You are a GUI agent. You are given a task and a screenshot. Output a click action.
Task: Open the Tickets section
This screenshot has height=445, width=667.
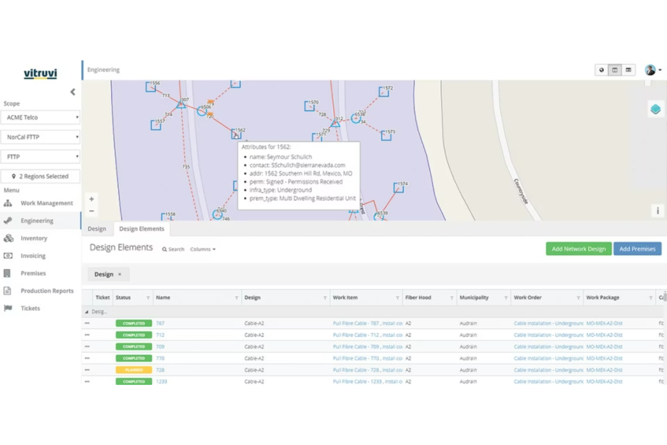pyautogui.click(x=30, y=308)
